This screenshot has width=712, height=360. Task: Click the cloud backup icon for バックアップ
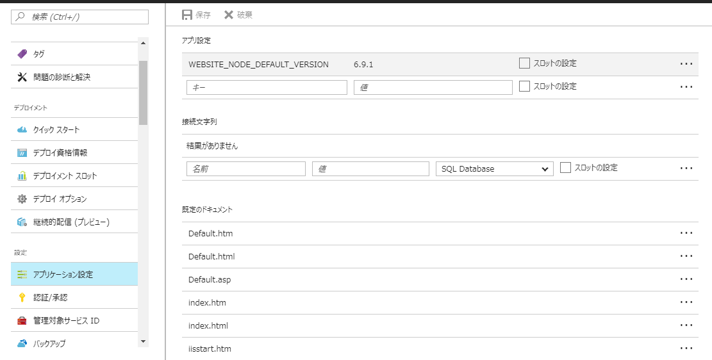[22, 343]
